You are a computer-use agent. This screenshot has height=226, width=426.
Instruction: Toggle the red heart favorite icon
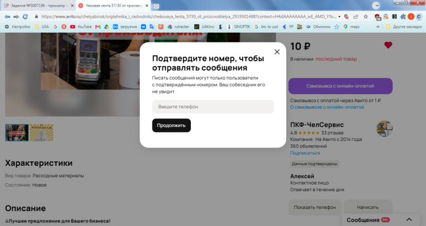pos(388,45)
